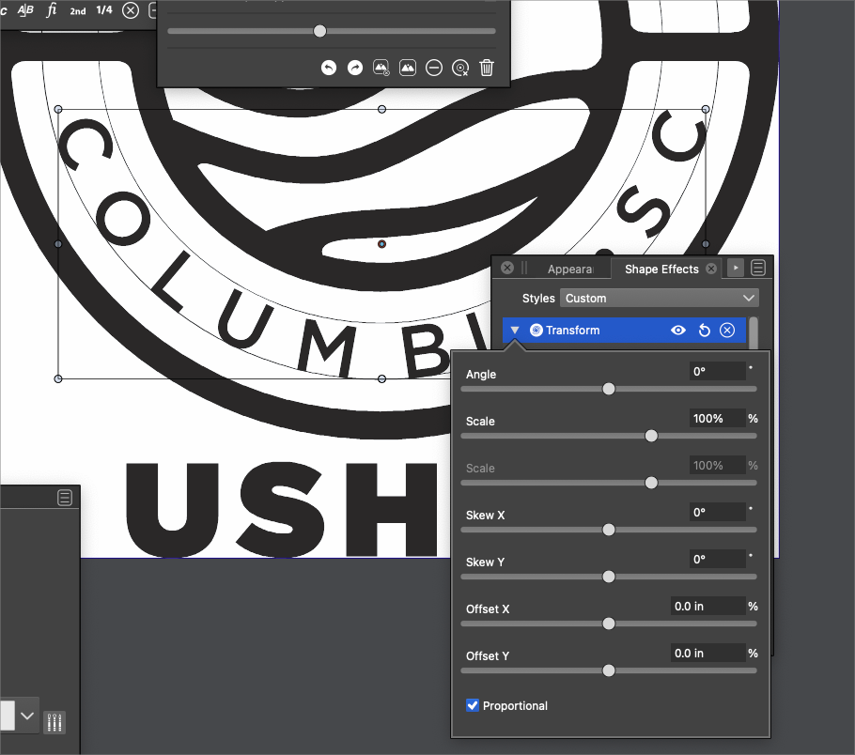Enable fi ligatures in the text toolbar
Viewport: 855px width, 755px height.
point(52,10)
